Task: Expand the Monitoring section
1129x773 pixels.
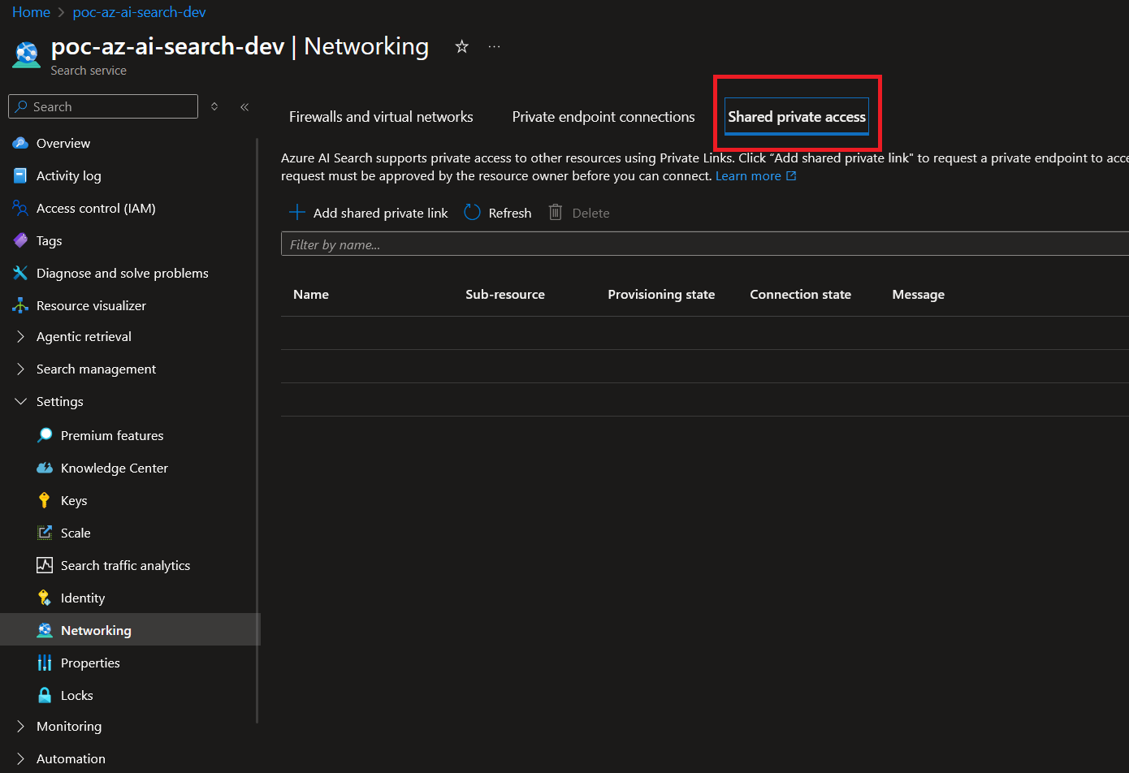Action: click(20, 726)
